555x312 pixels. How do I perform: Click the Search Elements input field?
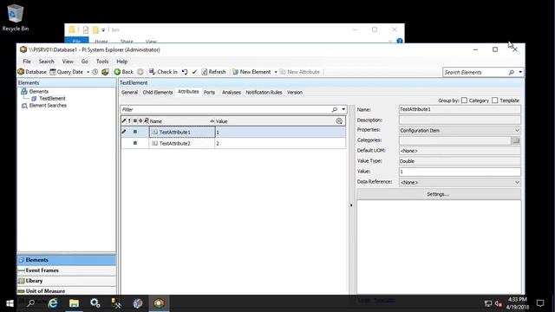tap(475, 72)
